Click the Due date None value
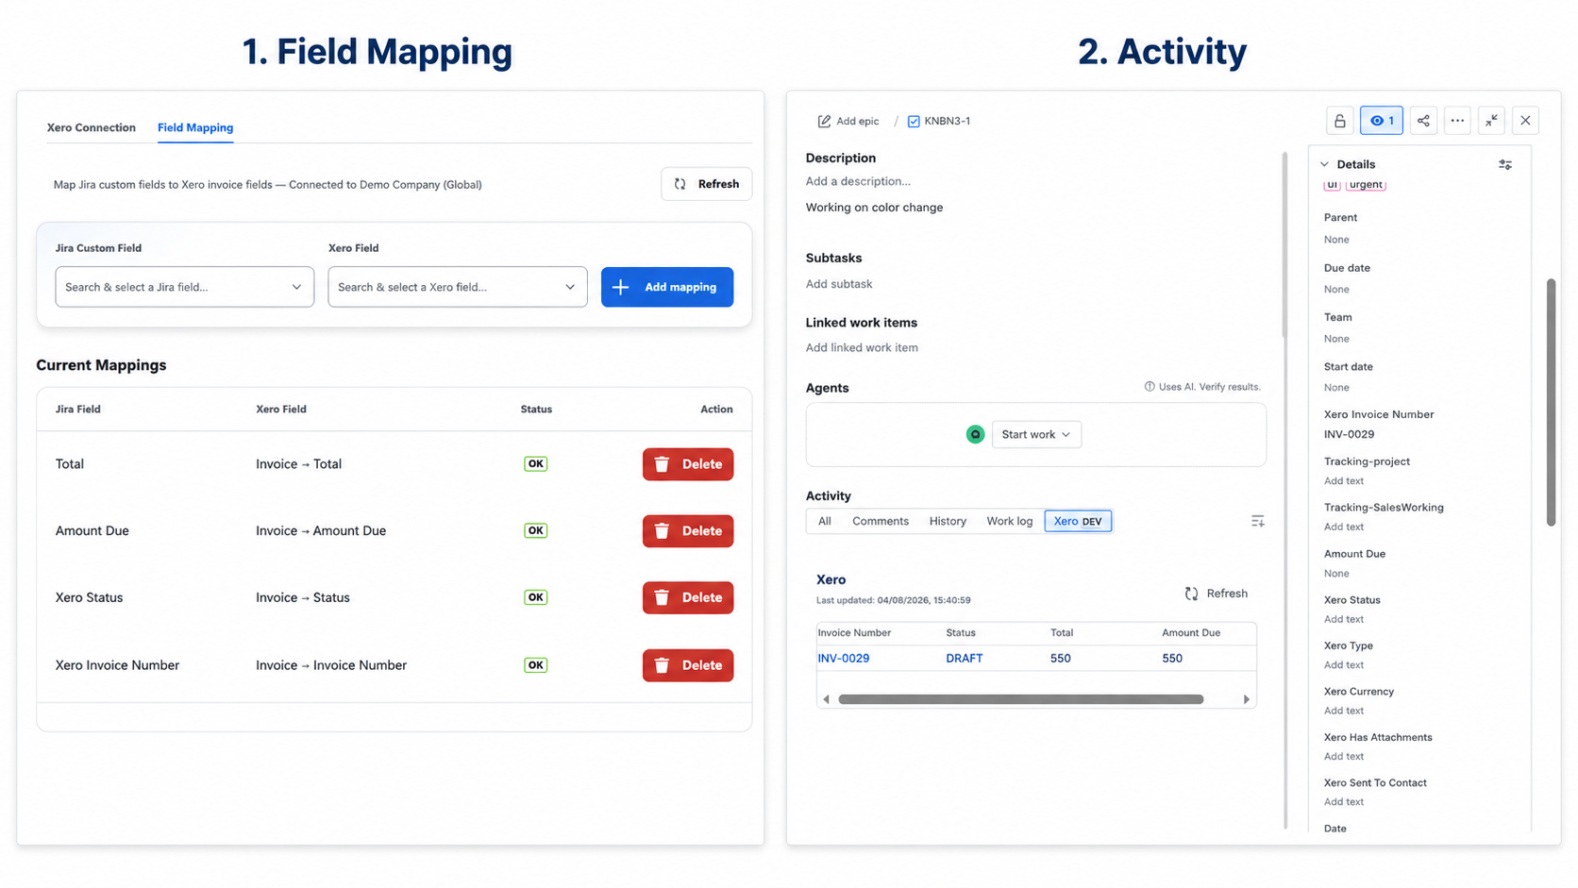The height and width of the screenshot is (888, 1578). [x=1336, y=290]
